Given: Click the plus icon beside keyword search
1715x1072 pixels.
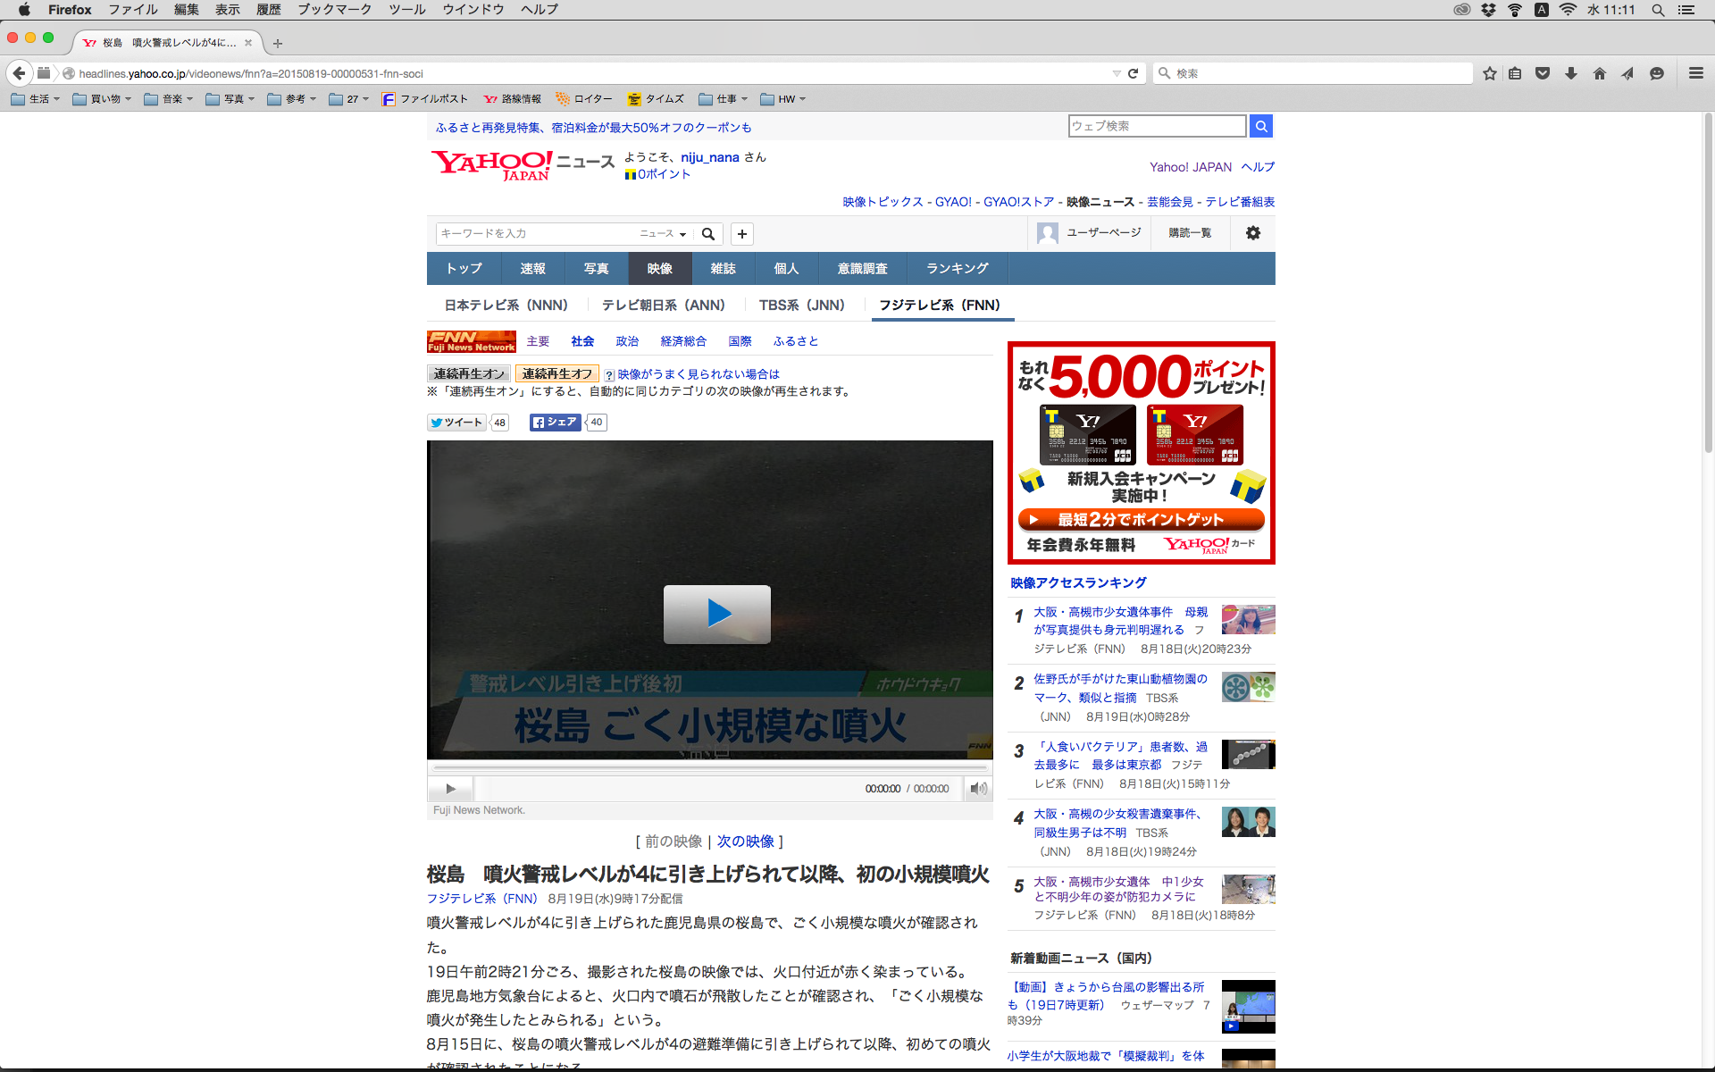Looking at the screenshot, I should (x=741, y=234).
